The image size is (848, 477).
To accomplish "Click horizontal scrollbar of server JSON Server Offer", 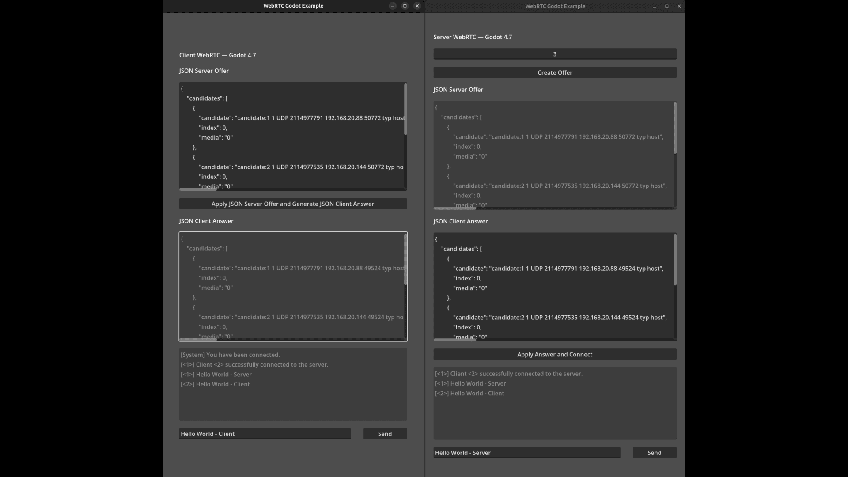I will 455,208.
